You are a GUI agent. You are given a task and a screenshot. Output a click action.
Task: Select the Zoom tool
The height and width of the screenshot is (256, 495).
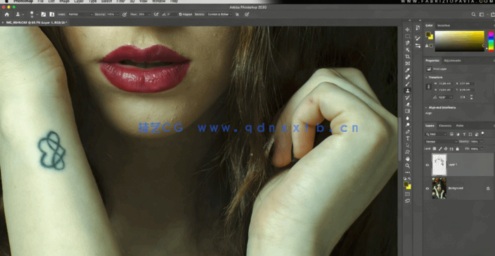pos(408,166)
